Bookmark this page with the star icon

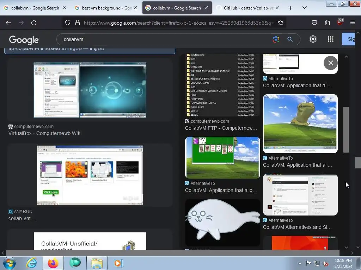click(280, 23)
